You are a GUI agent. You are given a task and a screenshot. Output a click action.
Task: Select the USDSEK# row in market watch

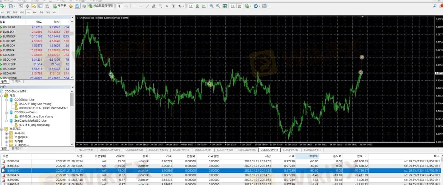tap(37, 27)
